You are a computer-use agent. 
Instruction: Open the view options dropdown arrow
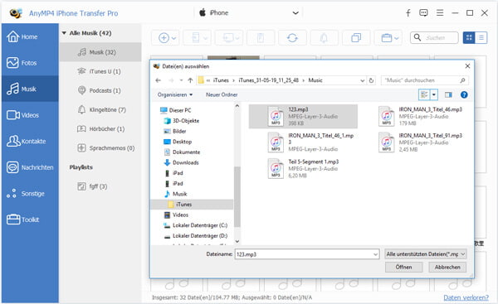(434, 94)
